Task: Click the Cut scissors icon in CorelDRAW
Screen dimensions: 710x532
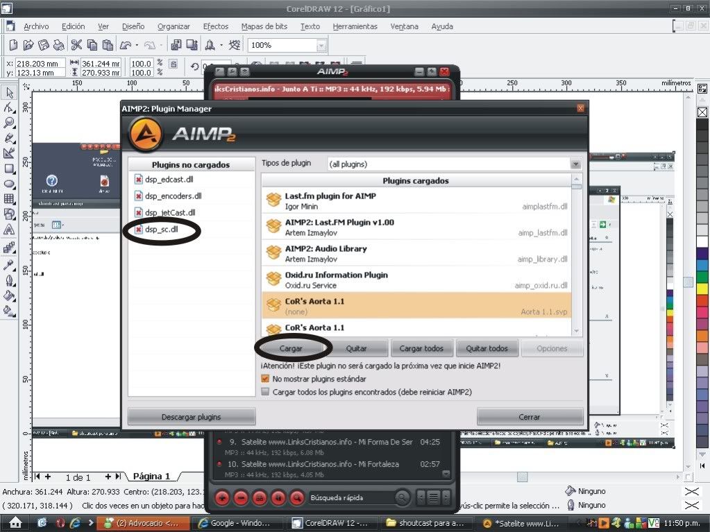Action: point(76,45)
